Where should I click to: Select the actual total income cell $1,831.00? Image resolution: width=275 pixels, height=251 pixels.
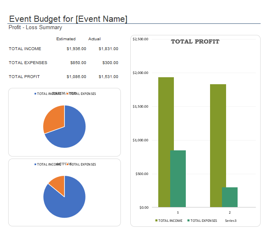click(108, 49)
